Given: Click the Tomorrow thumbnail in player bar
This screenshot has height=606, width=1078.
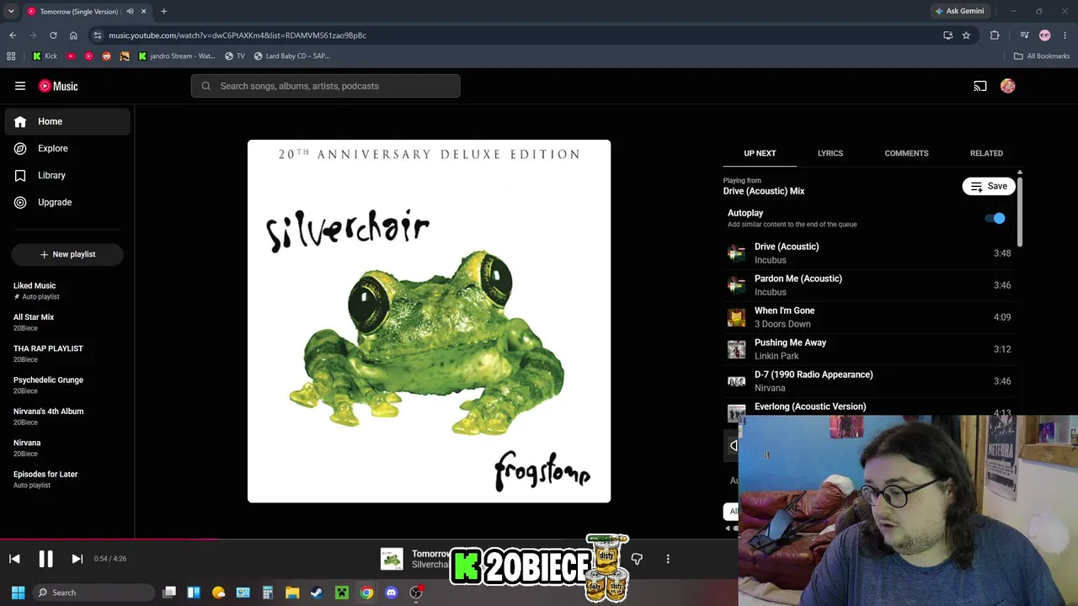Looking at the screenshot, I should click(x=392, y=559).
